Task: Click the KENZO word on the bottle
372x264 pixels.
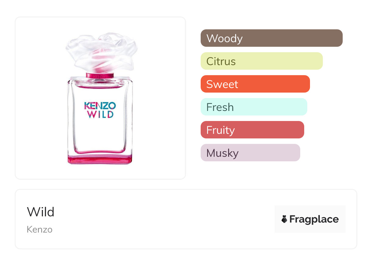Action: pos(100,106)
